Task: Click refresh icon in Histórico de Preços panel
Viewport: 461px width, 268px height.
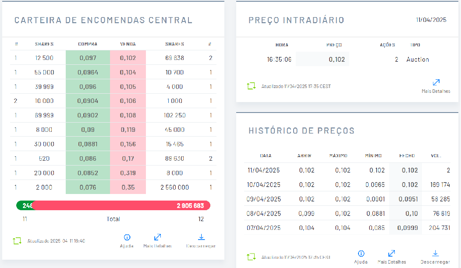Action: point(251,257)
